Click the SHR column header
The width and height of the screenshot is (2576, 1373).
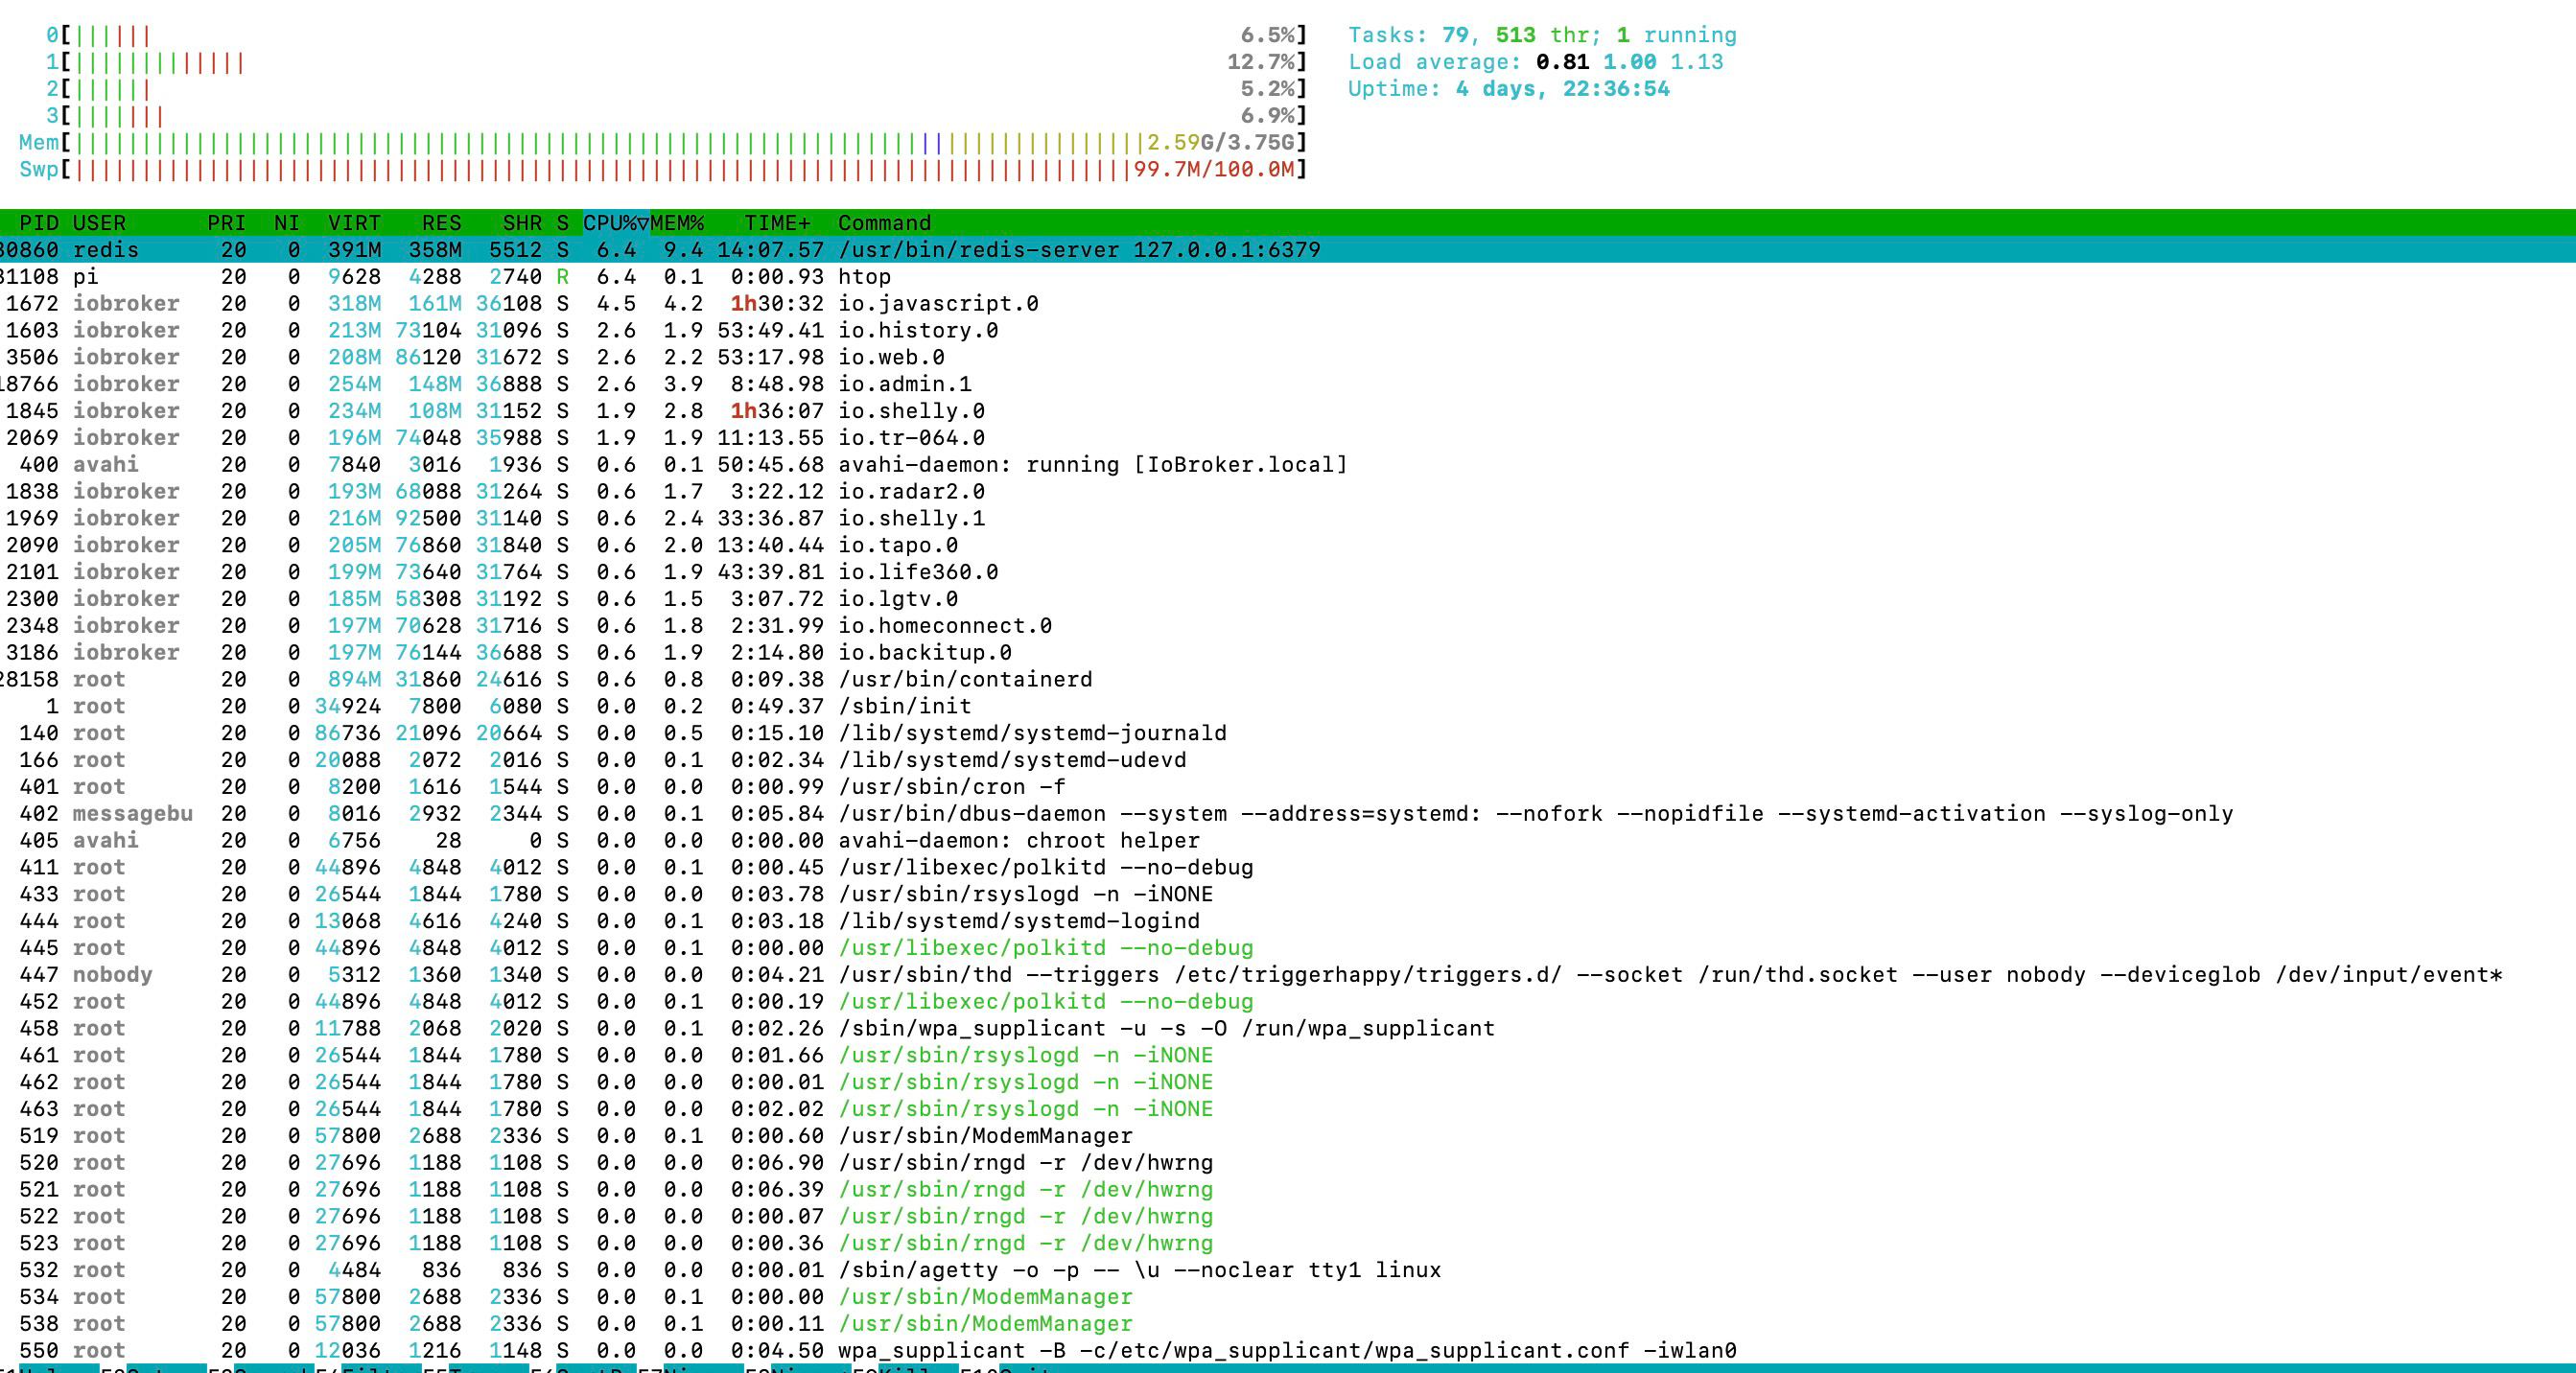click(x=522, y=223)
